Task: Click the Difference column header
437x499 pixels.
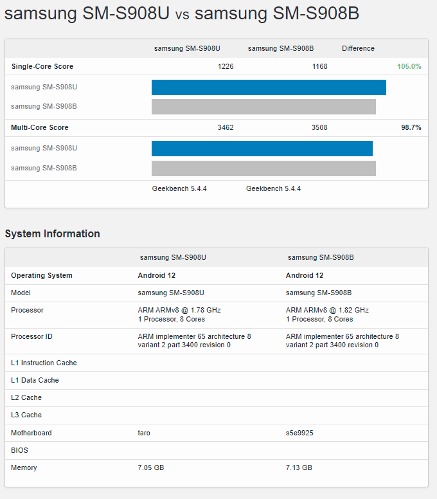Action: tap(358, 49)
